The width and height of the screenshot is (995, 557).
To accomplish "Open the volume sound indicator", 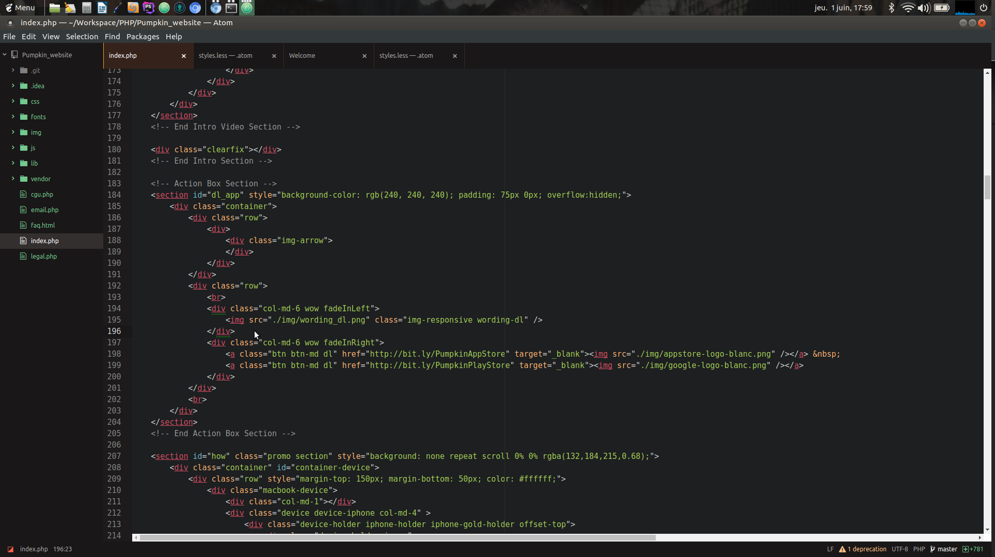I will 924,8.
